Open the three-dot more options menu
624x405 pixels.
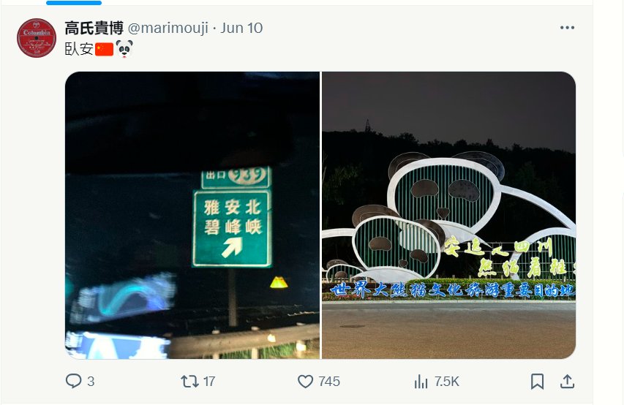coord(567,28)
